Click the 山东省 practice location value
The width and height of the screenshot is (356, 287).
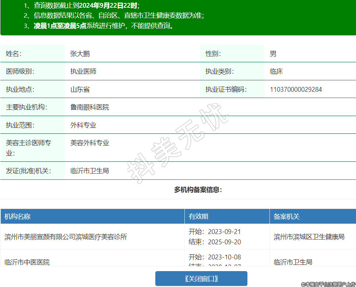80,90
